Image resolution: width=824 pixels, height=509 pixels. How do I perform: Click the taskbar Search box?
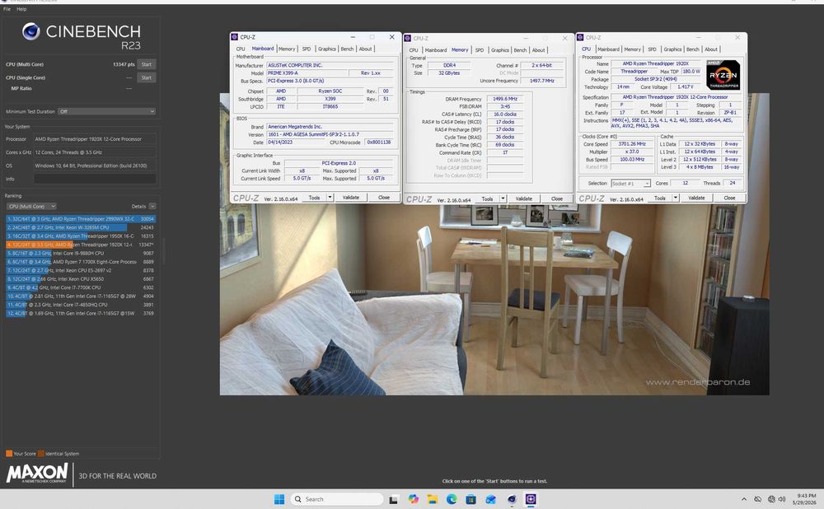(337, 499)
